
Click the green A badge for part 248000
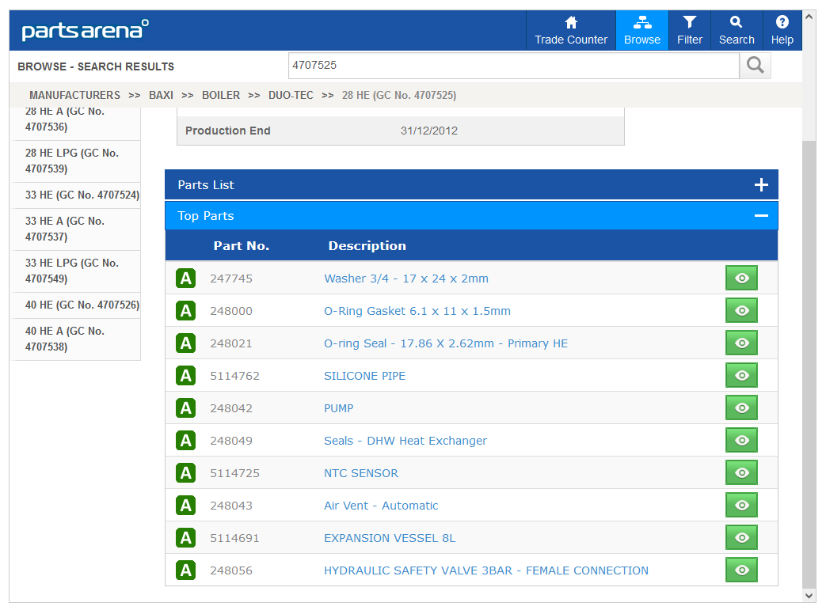(185, 310)
